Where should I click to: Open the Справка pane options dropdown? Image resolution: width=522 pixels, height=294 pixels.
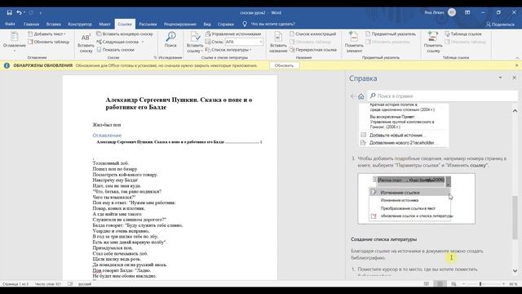pos(500,78)
